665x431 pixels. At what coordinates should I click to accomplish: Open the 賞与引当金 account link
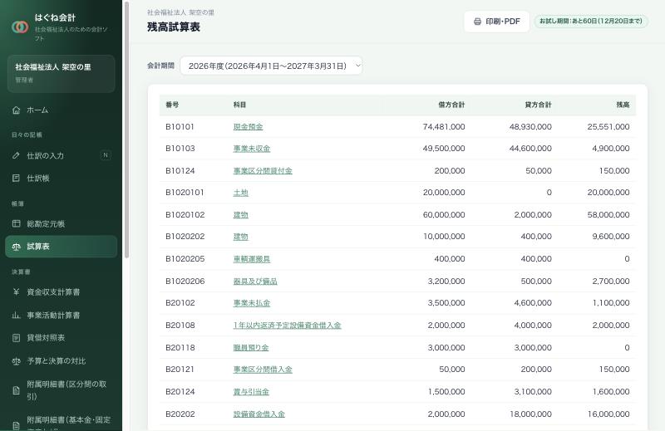(251, 392)
